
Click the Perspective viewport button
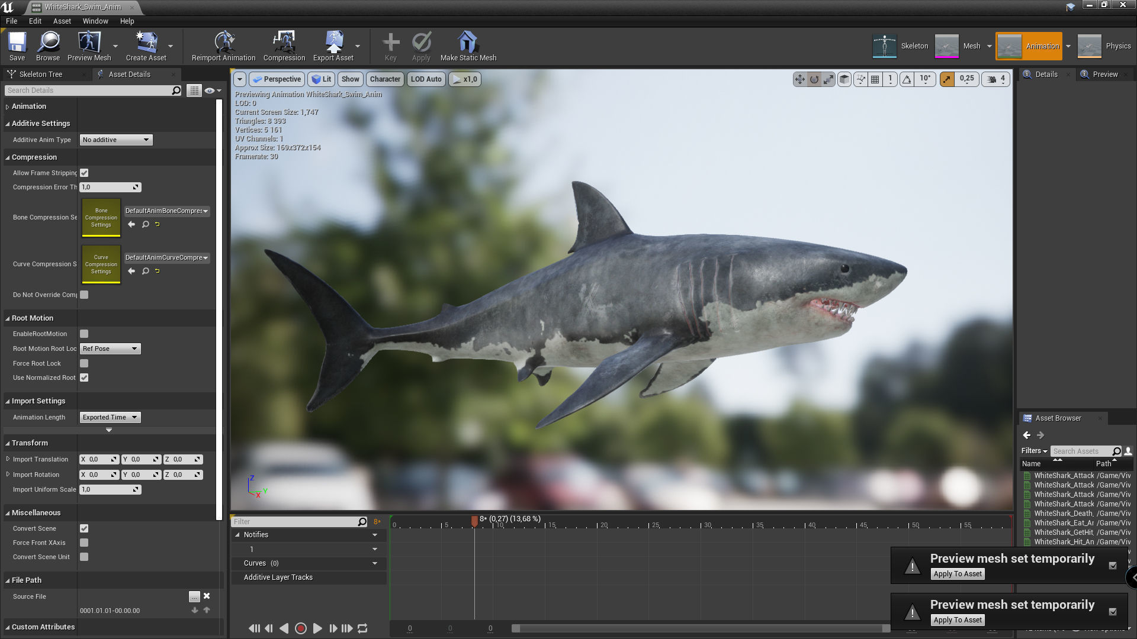277,79
